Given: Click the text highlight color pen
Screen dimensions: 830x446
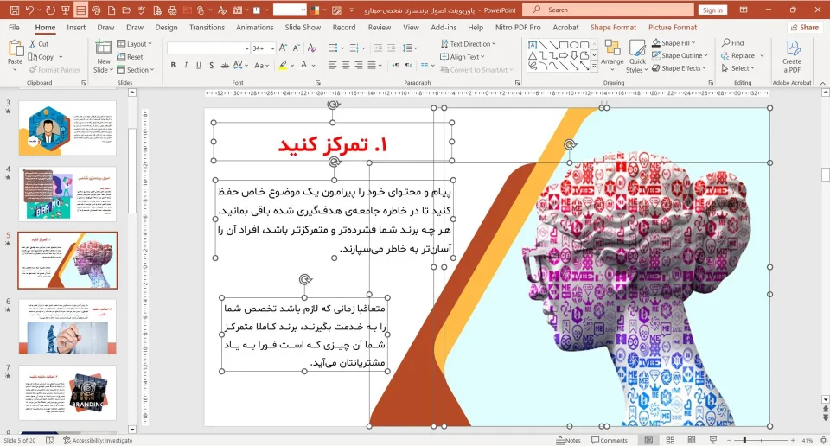Looking at the screenshot, I should point(284,66).
